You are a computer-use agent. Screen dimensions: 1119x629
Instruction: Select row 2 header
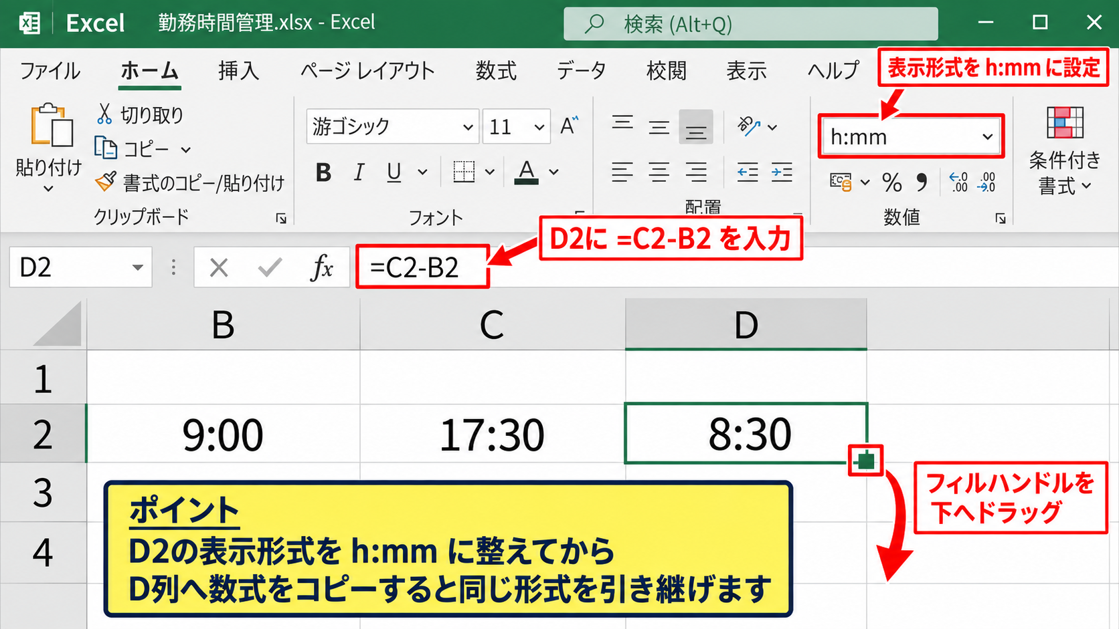pyautogui.click(x=43, y=433)
